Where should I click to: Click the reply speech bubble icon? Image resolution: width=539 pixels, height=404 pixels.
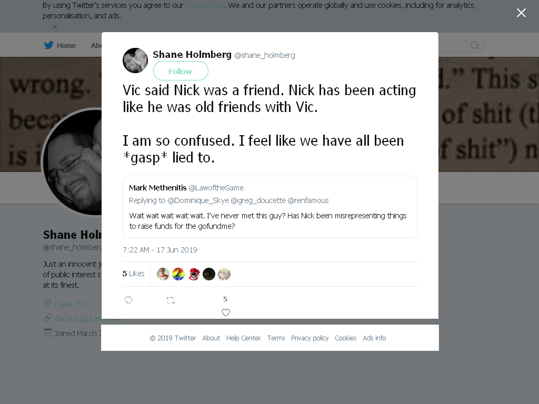click(128, 300)
